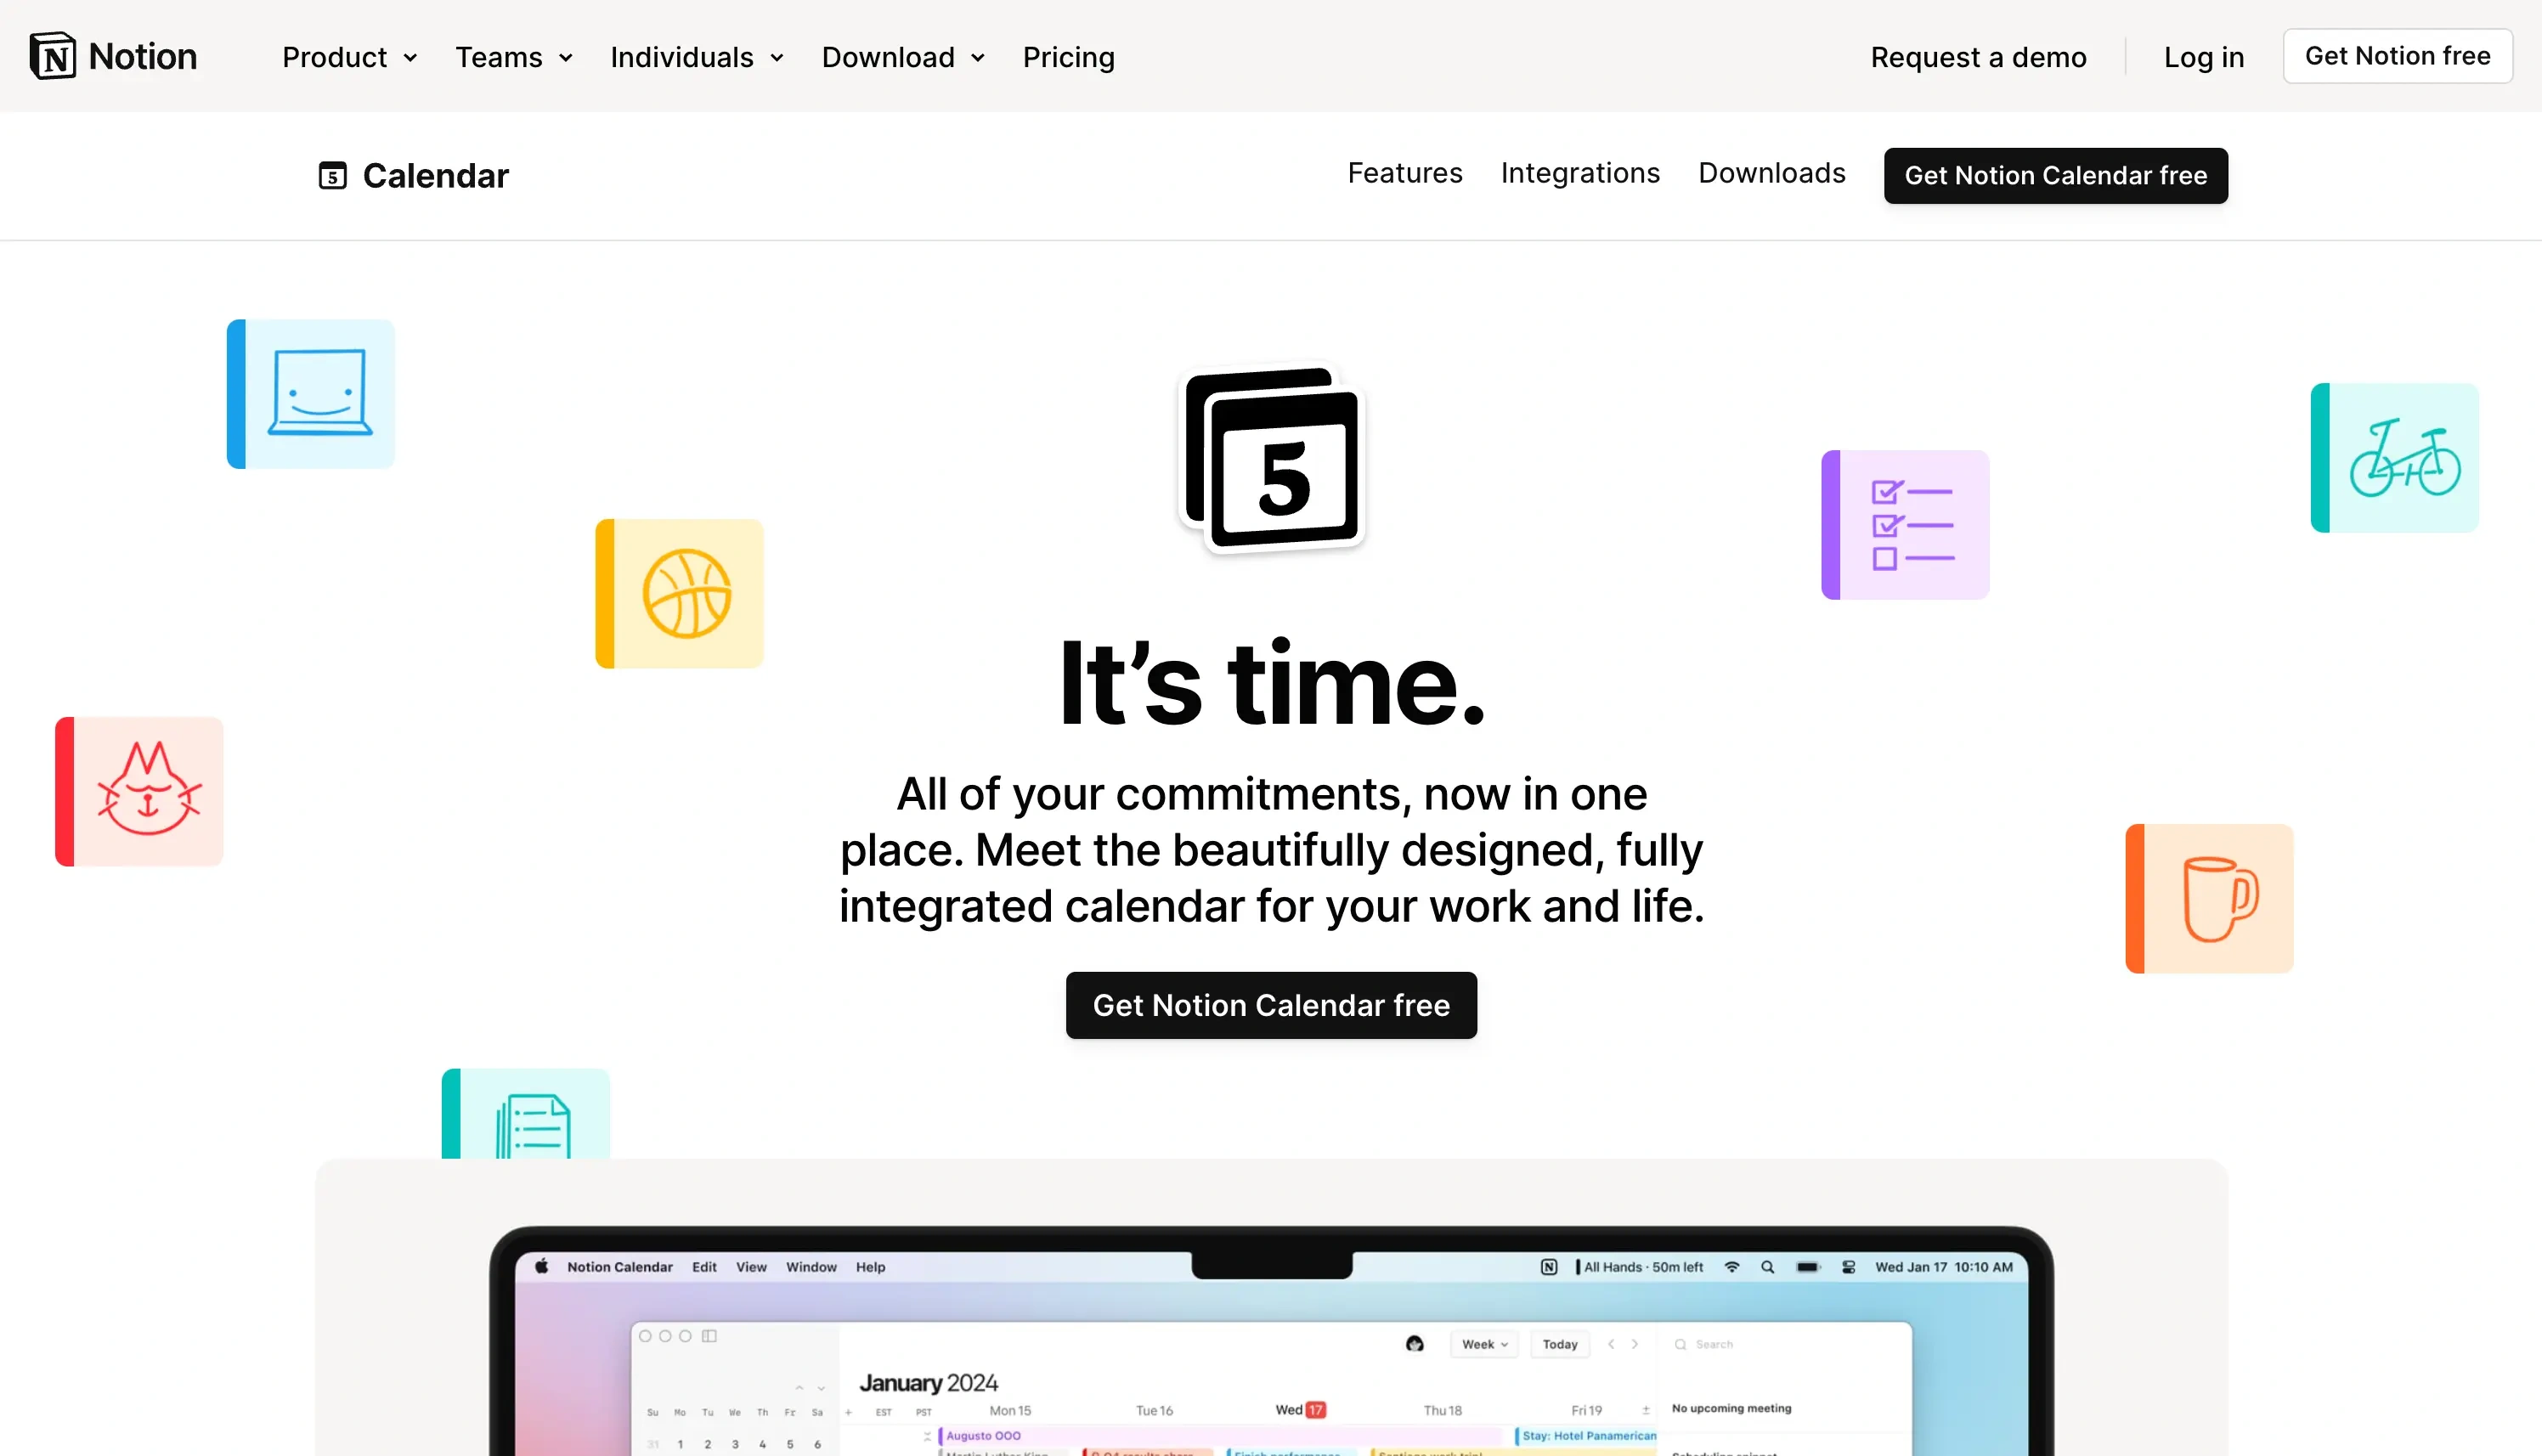Open the Individuals dropdown menu
The width and height of the screenshot is (2542, 1456).
[x=693, y=56]
